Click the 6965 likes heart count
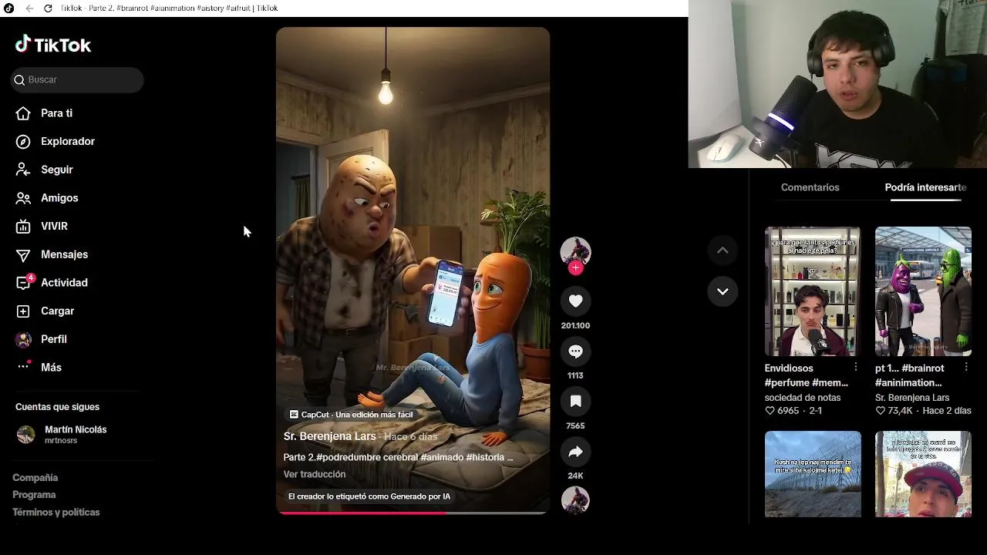This screenshot has width=987, height=555. (x=782, y=411)
